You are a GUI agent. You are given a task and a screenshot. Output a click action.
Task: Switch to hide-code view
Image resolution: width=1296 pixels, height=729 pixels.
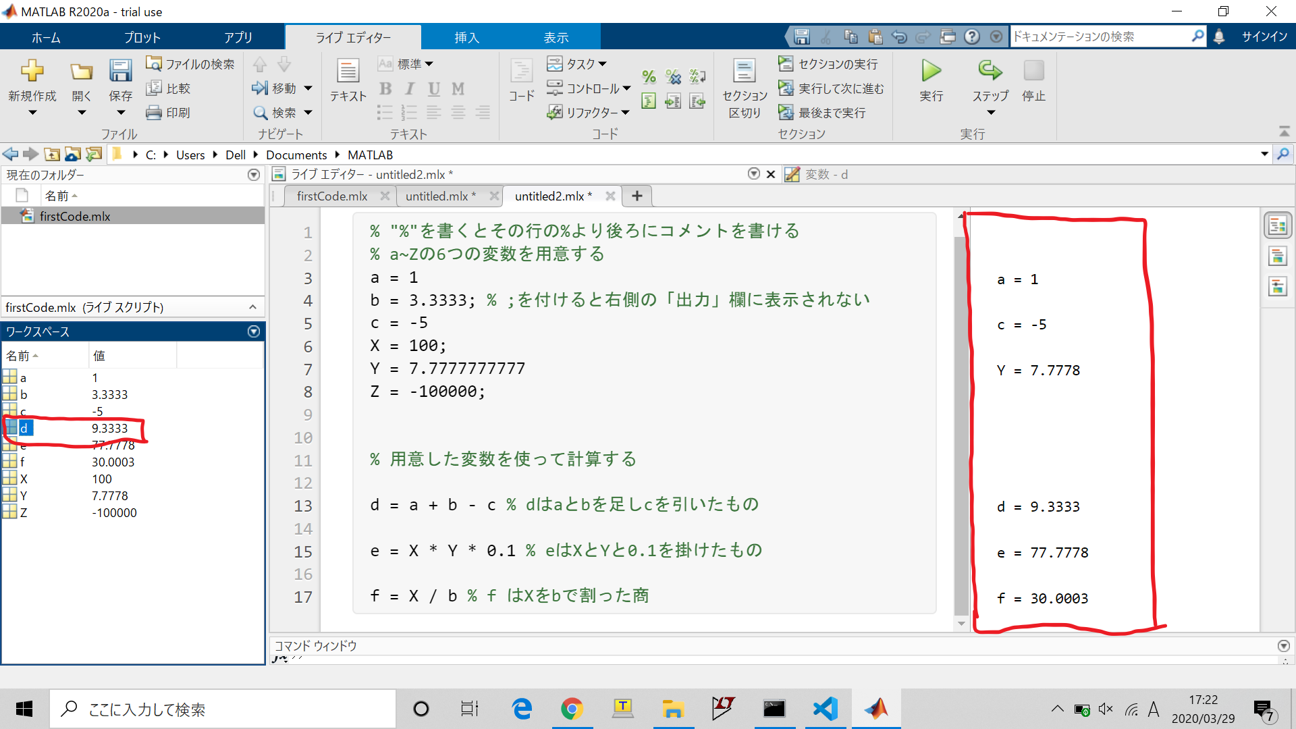(x=1278, y=287)
